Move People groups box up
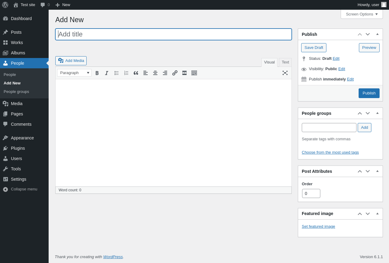Image resolution: width=389 pixels, height=263 pixels. coord(360,113)
